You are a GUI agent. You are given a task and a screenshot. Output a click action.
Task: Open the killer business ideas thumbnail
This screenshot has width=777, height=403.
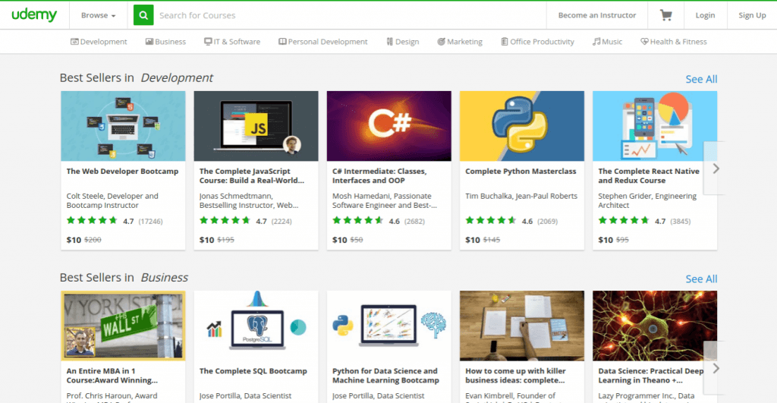(x=522, y=326)
